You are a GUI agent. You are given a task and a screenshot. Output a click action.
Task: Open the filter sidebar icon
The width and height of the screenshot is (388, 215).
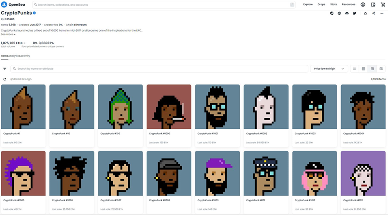click(x=5, y=69)
